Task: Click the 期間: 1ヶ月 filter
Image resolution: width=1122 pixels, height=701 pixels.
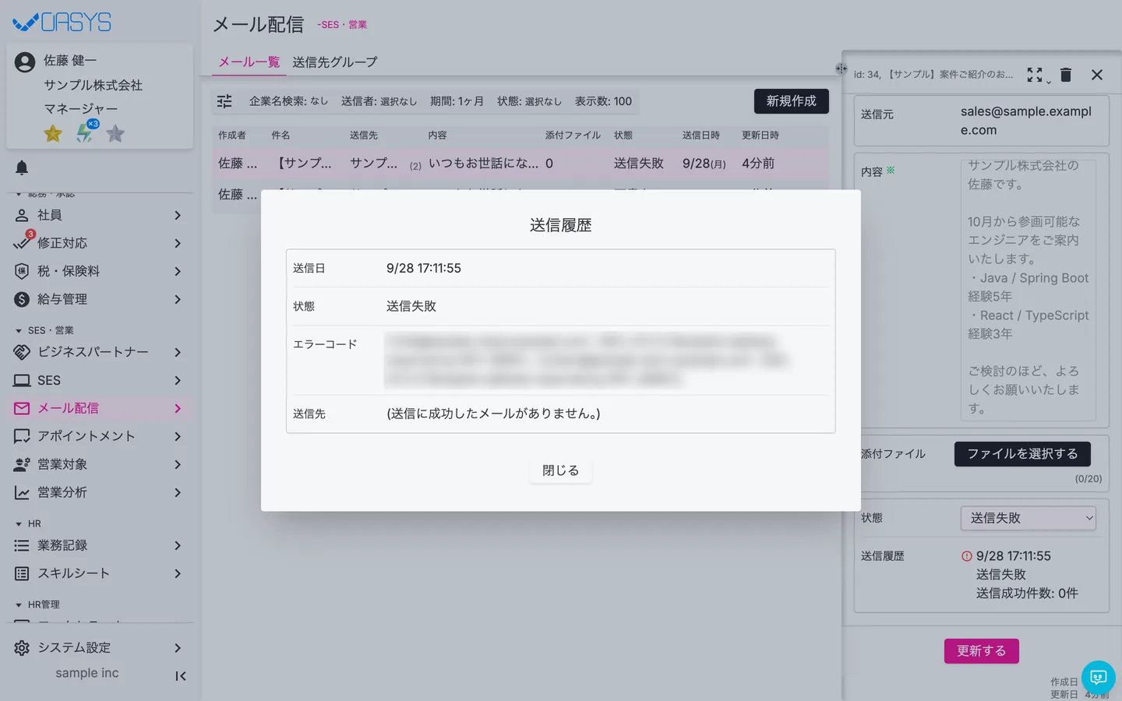Action: pyautogui.click(x=457, y=101)
